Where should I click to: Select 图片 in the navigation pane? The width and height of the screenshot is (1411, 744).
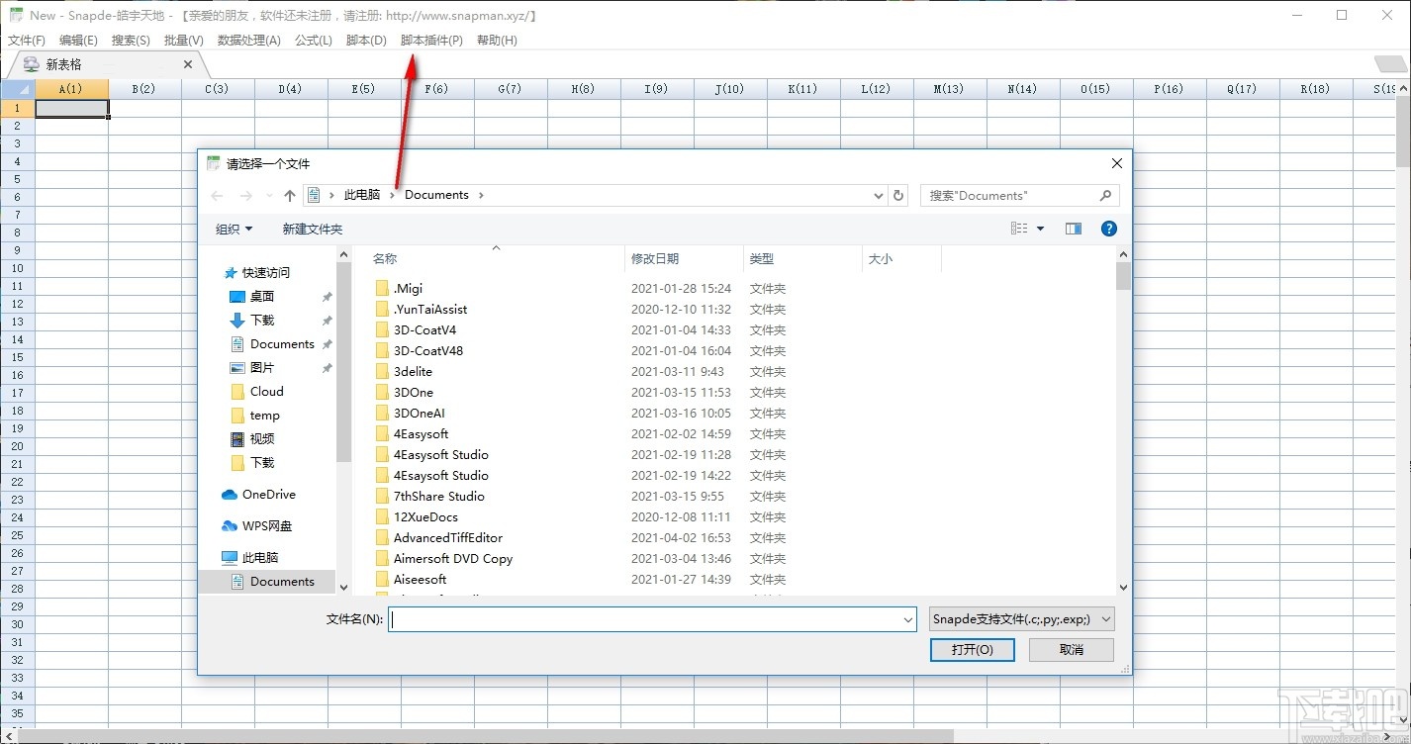(252, 367)
